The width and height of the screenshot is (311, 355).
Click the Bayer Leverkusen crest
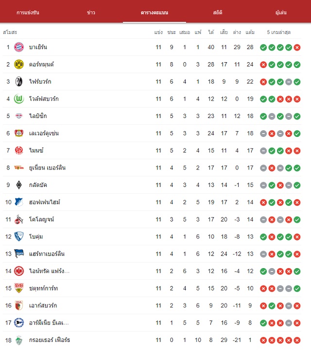pyautogui.click(x=19, y=133)
